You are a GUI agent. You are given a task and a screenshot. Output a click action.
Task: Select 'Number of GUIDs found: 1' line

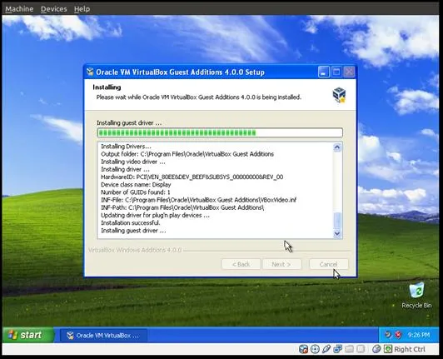click(136, 192)
